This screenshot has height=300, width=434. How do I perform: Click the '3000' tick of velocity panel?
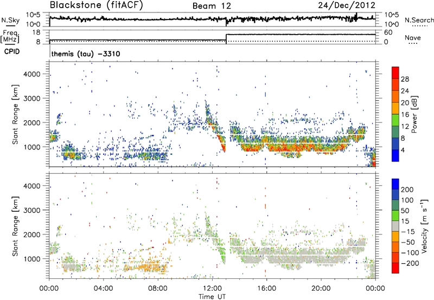click(31, 210)
